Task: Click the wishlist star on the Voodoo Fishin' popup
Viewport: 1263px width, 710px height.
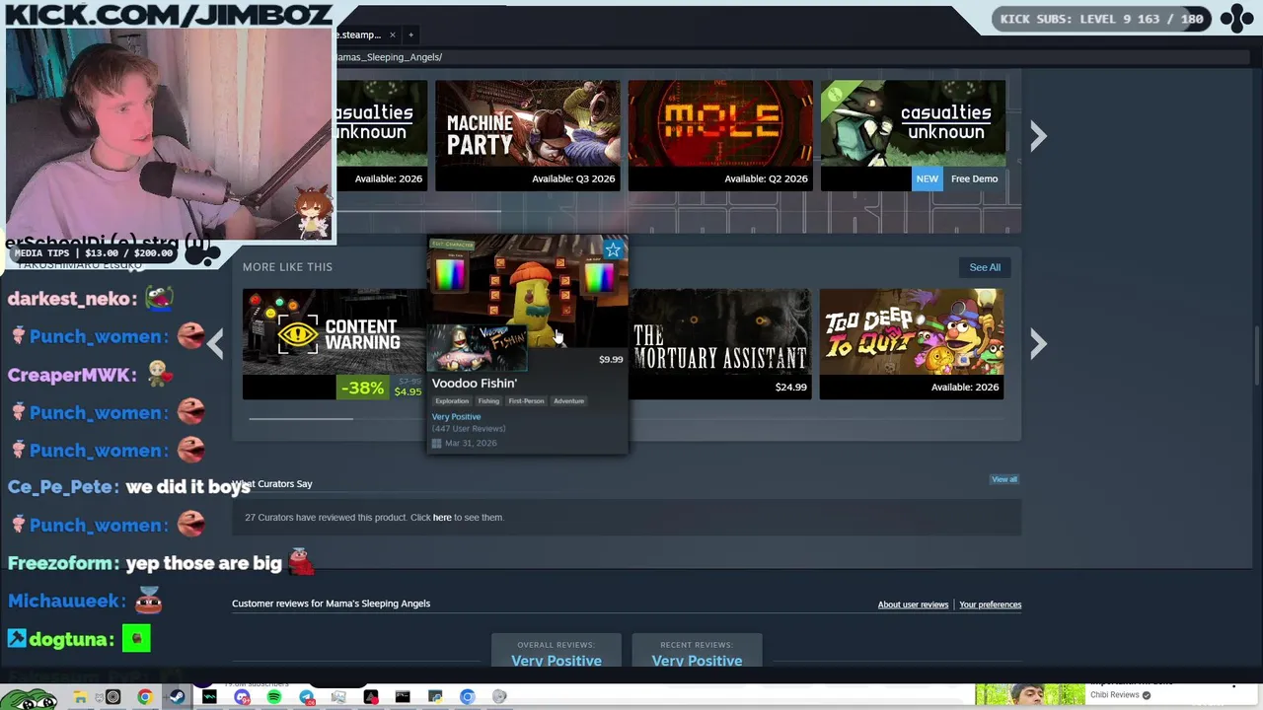Action: click(x=613, y=249)
